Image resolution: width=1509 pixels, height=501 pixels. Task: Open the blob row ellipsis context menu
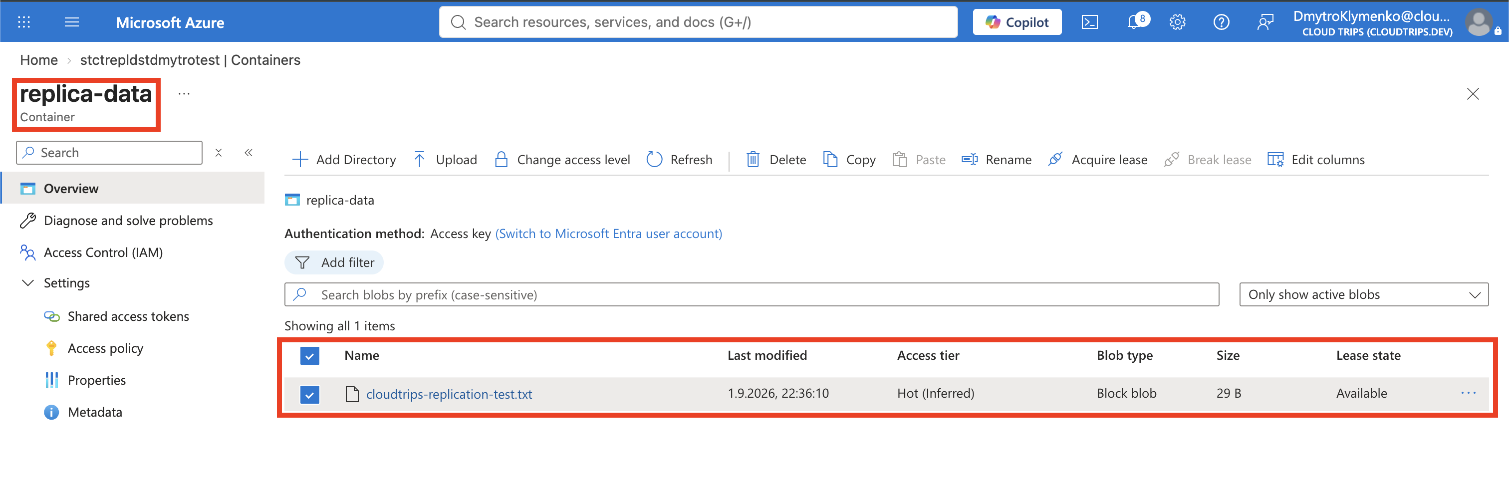pyautogui.click(x=1468, y=393)
